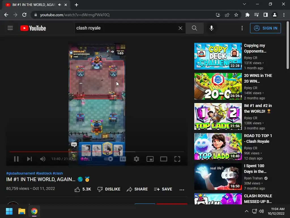Open the 20-0 wins video thumbnail
The image size is (290, 218).
(x=218, y=86)
